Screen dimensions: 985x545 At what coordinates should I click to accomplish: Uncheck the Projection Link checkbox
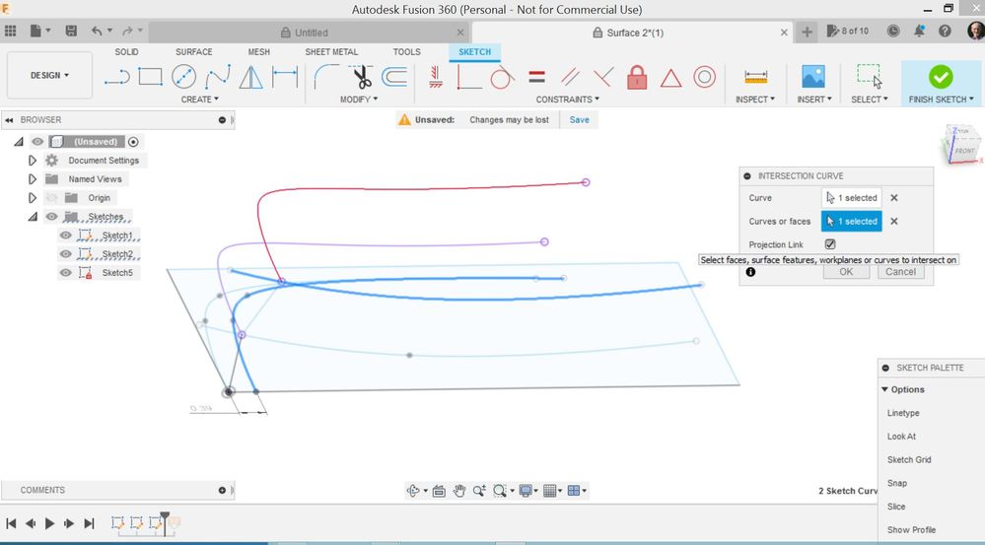830,244
